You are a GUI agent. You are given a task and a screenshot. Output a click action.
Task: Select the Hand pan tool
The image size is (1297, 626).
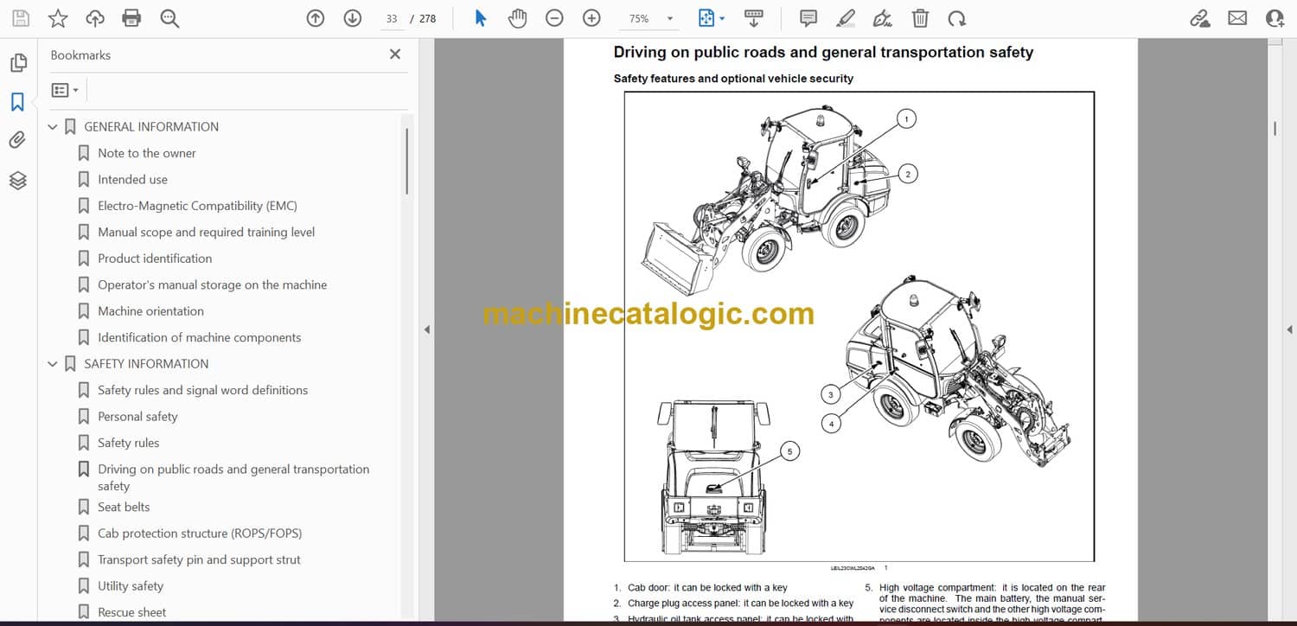pos(517,18)
